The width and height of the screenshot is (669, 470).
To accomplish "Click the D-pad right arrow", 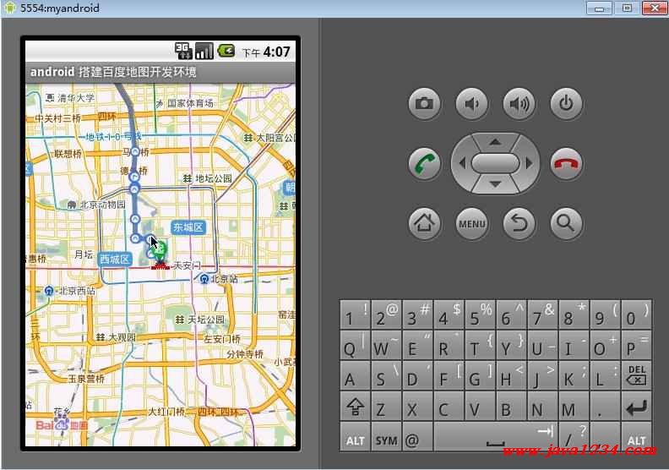I will [x=529, y=163].
